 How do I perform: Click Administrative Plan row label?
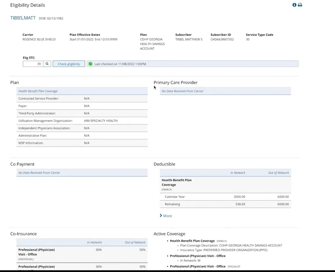(33, 135)
